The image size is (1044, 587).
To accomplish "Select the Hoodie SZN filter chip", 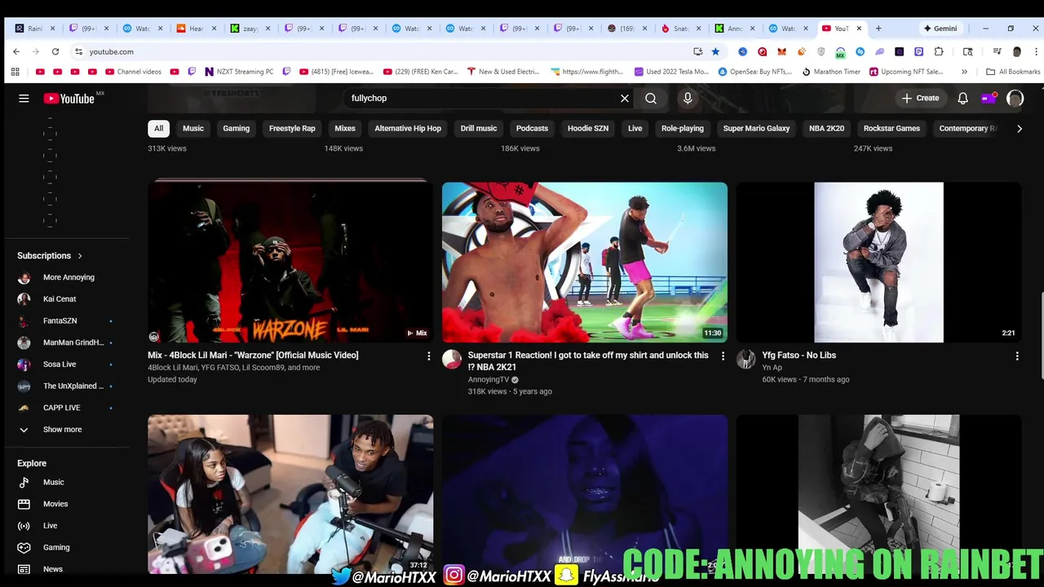I will click(x=588, y=128).
